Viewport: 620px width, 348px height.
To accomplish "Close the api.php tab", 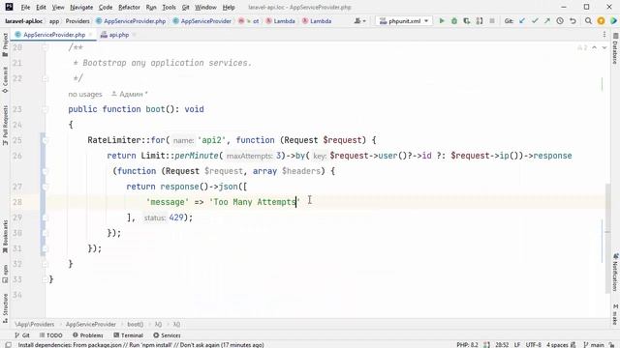I will pos(134,35).
